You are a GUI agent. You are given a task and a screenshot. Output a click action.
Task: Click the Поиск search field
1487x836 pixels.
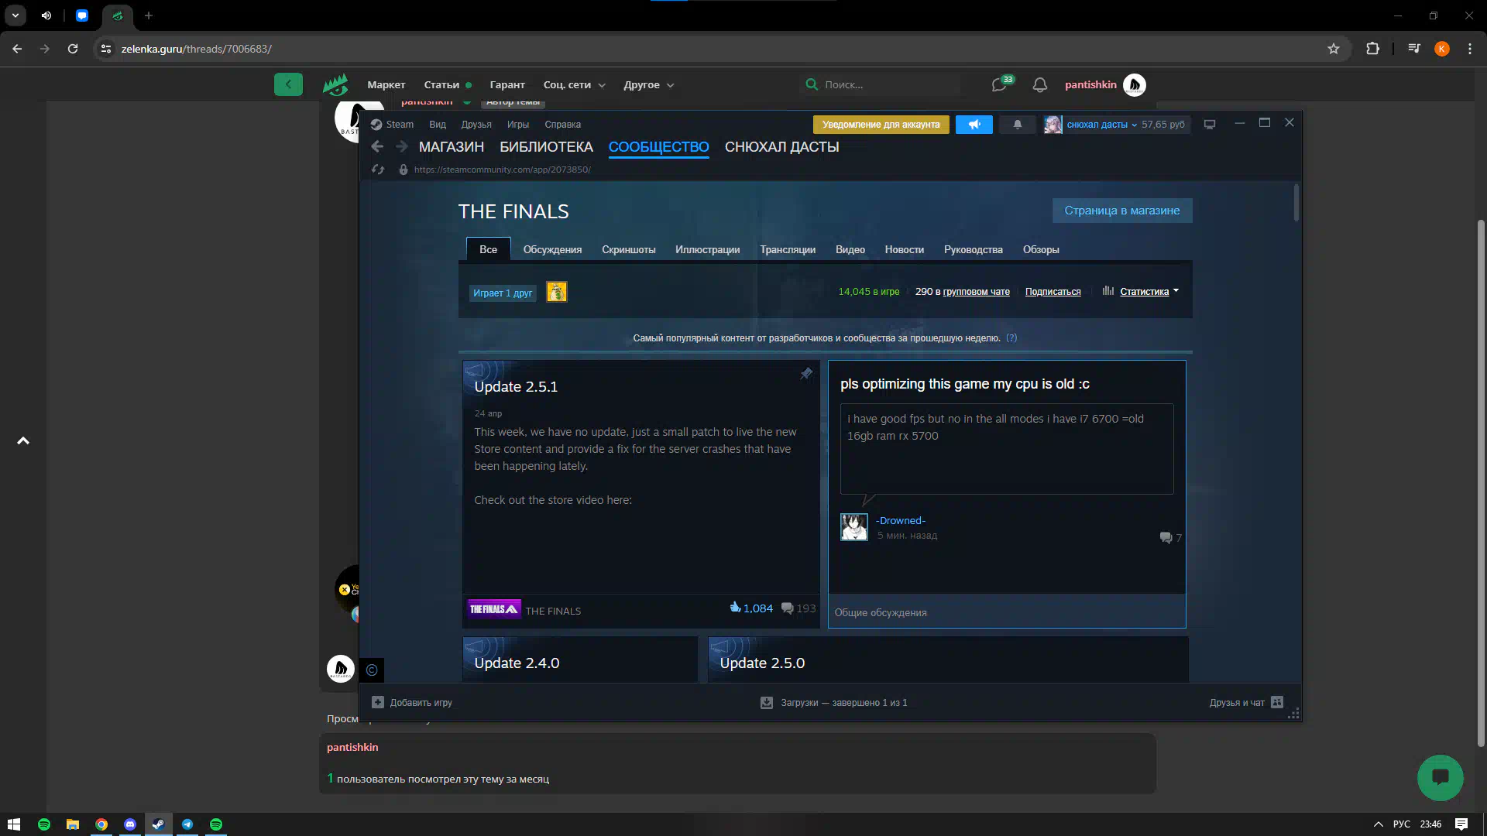(x=879, y=84)
